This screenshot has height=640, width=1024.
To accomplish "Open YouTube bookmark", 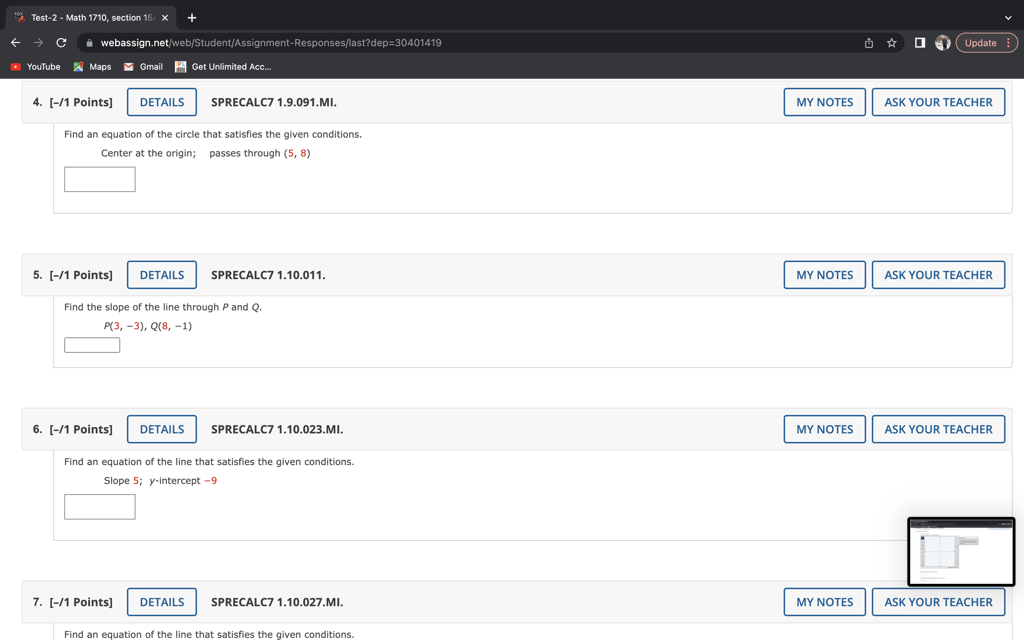I will point(36,67).
